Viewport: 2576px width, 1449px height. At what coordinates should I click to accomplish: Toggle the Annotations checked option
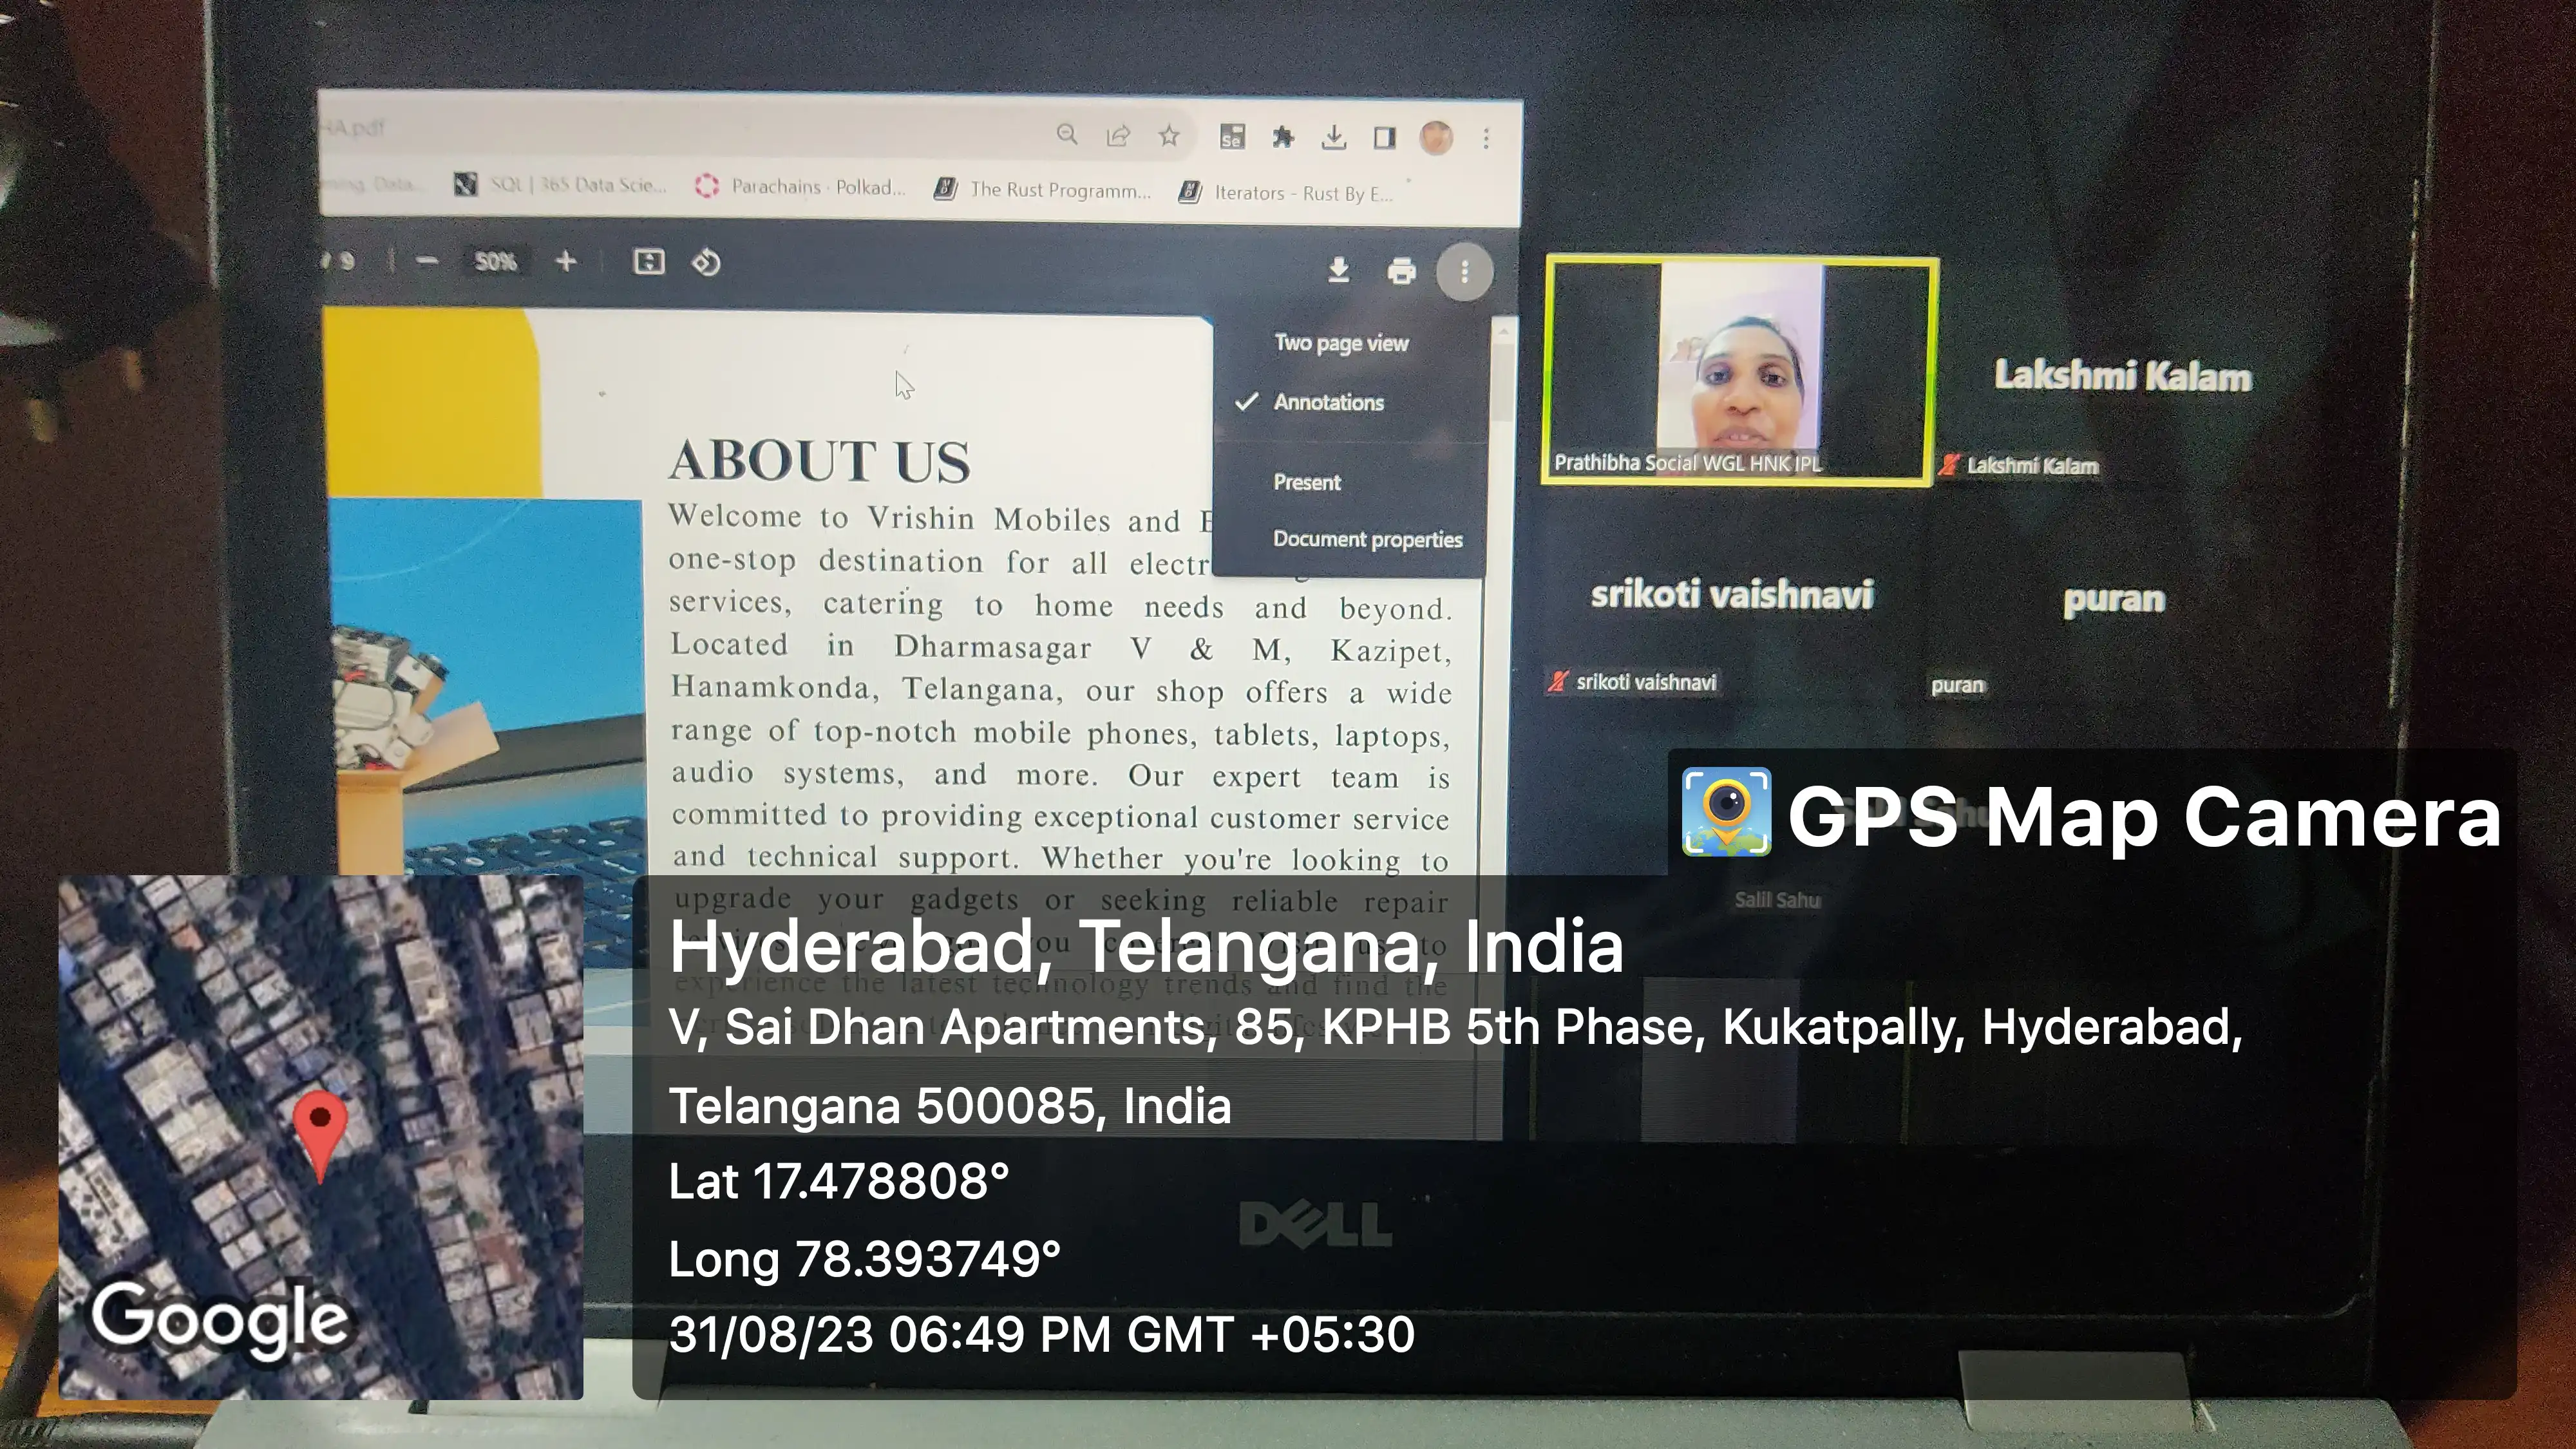1328,402
